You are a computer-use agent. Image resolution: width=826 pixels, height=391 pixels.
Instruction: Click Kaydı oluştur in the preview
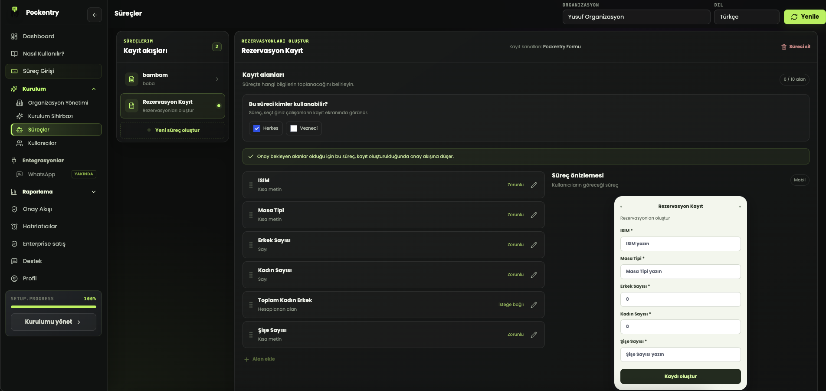(x=680, y=376)
